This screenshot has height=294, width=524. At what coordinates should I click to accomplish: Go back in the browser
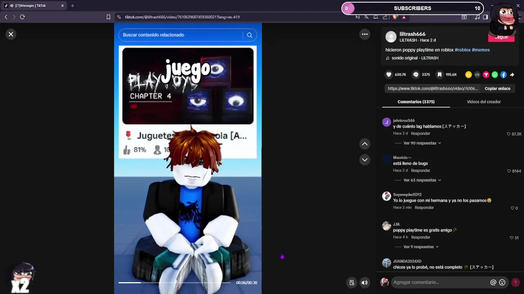point(6,17)
